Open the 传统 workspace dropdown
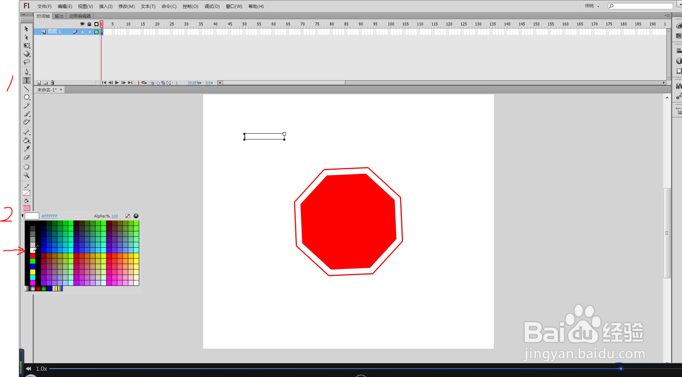682x377 pixels. coord(592,6)
